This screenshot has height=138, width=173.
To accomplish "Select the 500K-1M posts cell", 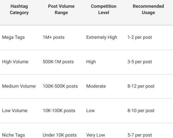I will tap(58, 62).
